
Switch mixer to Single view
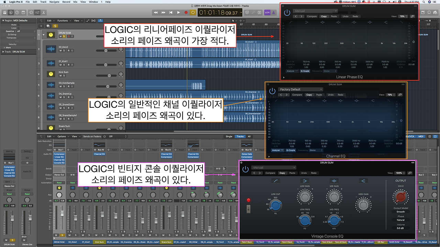tap(229, 136)
